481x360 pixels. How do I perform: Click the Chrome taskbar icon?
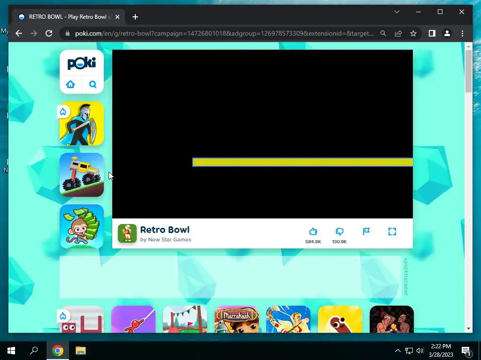(58, 351)
